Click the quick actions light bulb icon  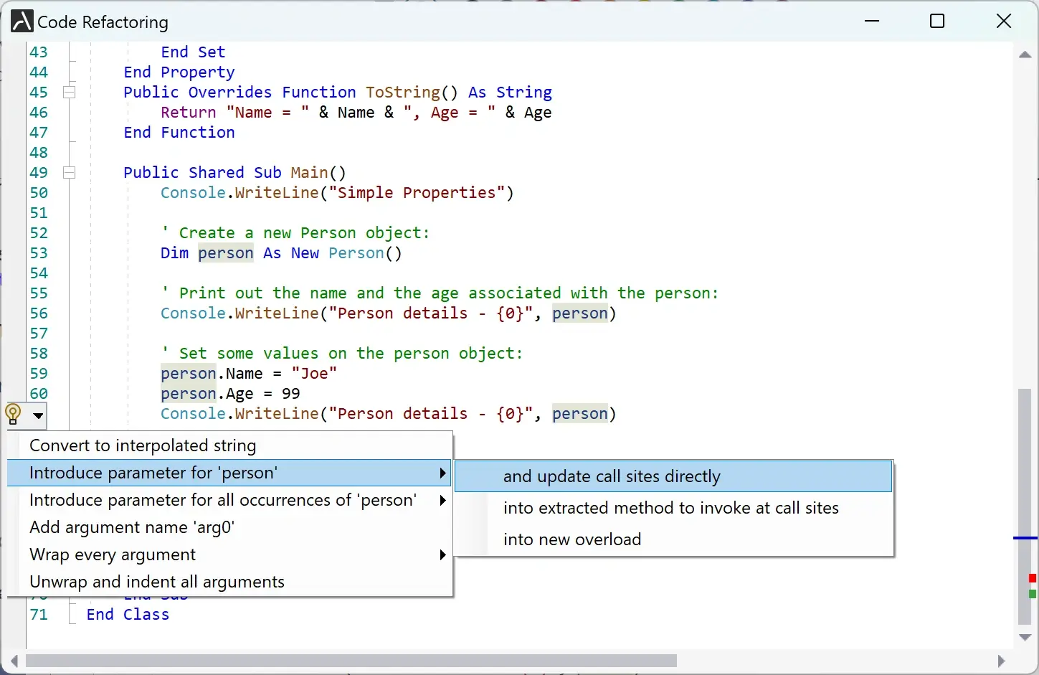point(11,415)
